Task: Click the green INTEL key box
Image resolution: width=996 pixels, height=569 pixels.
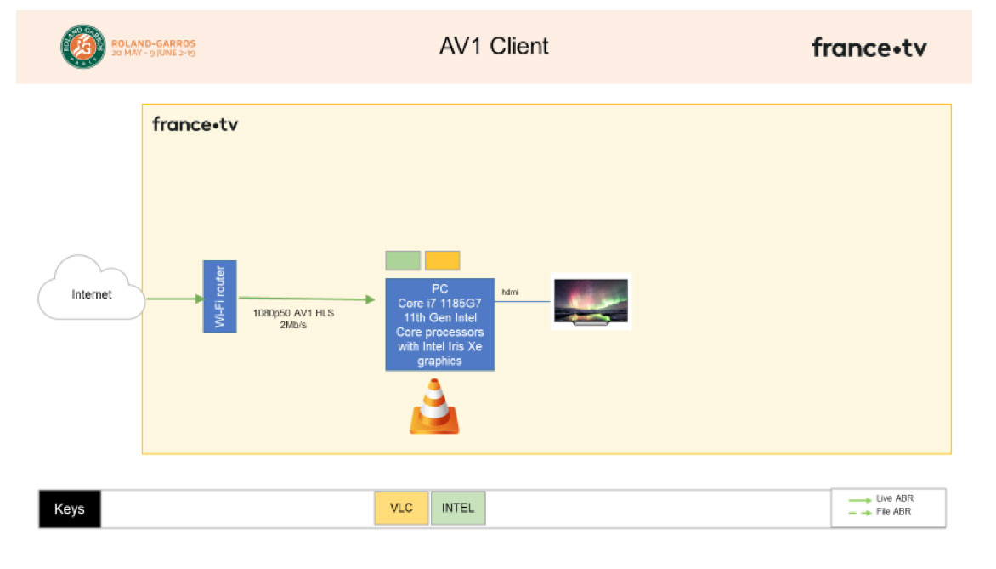Action: pos(458,509)
